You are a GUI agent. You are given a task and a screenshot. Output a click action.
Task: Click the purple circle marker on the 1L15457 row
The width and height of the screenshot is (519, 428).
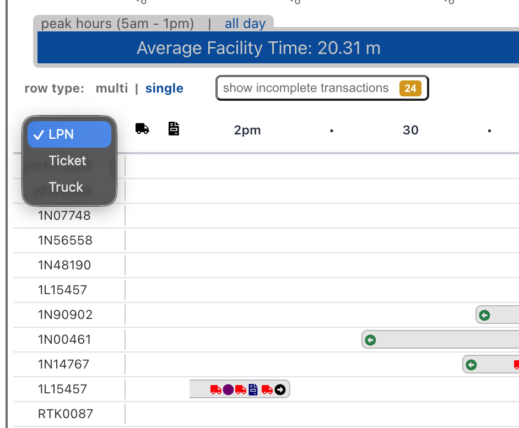(228, 389)
